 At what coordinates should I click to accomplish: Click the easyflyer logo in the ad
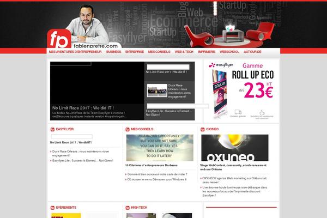(221, 65)
